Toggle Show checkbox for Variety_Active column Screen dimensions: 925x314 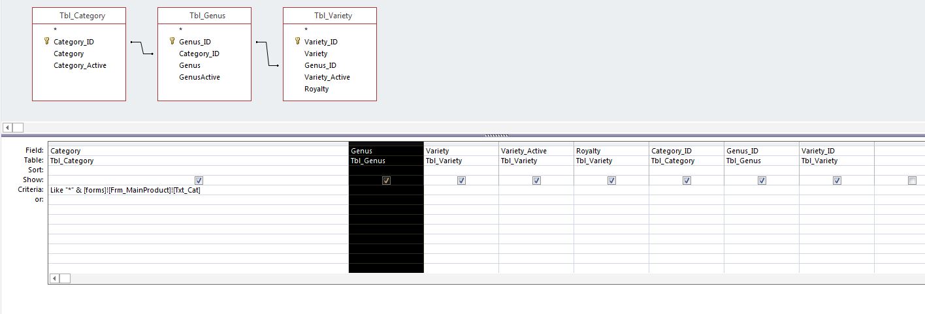(x=536, y=180)
